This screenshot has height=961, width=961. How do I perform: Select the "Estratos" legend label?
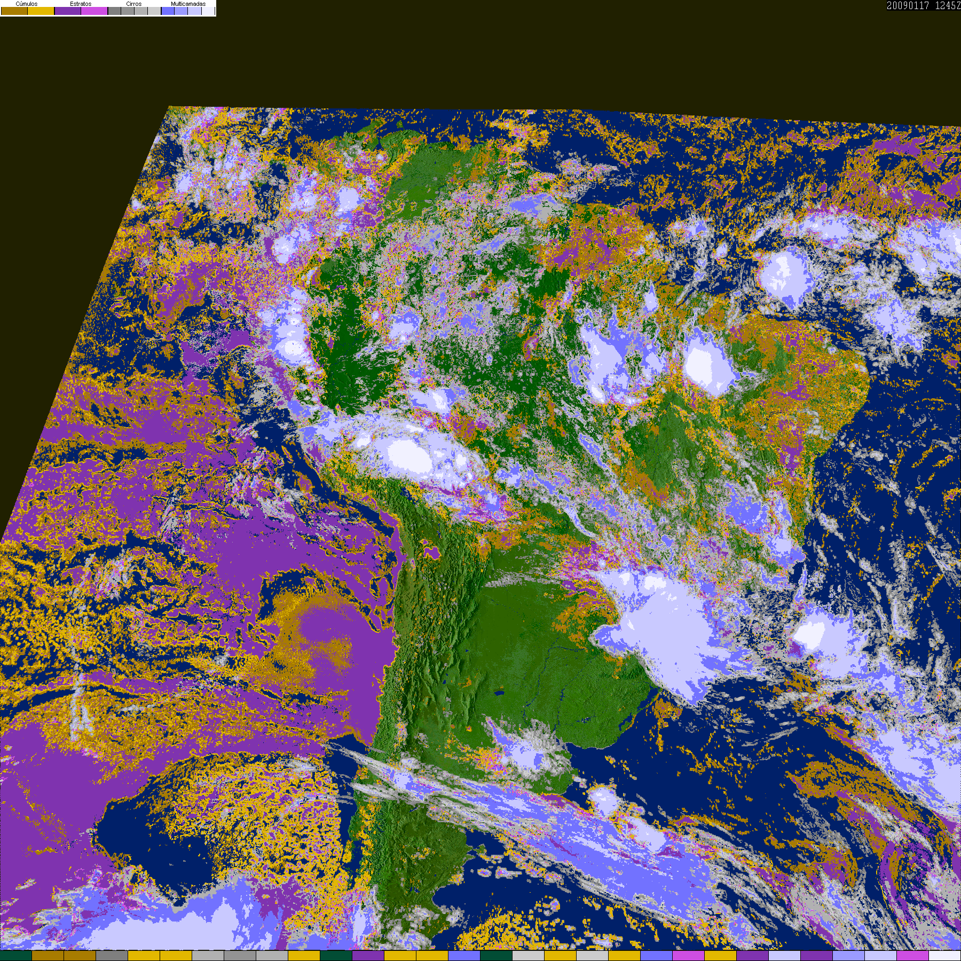tap(81, 4)
